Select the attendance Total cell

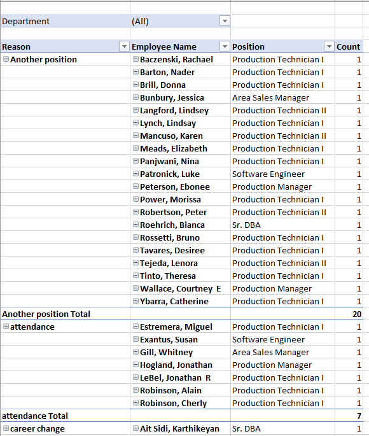pos(65,416)
